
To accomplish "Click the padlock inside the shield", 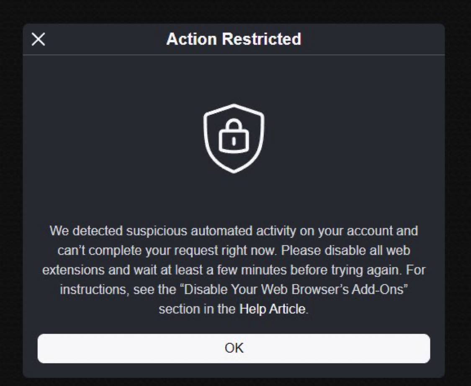I will click(x=234, y=137).
